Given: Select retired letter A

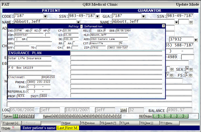Looking at the screenshot, I should coord(54,116).
